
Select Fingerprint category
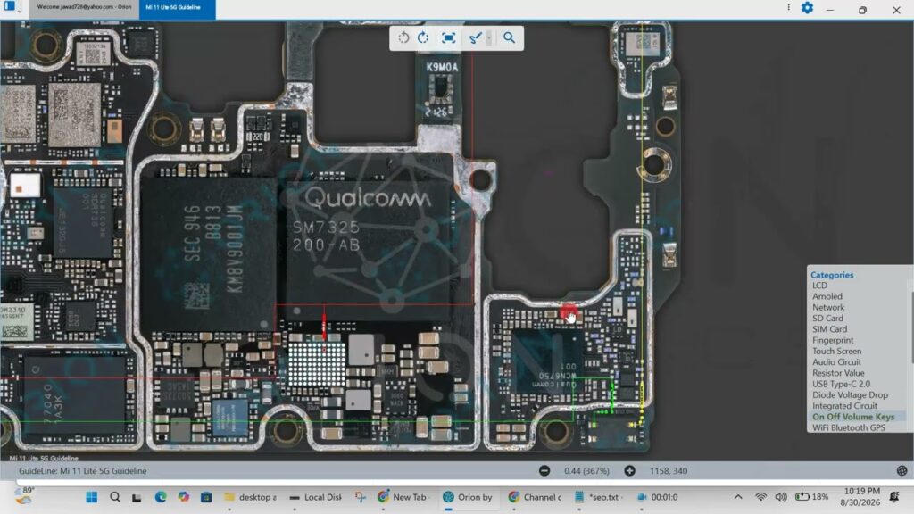[x=833, y=340]
